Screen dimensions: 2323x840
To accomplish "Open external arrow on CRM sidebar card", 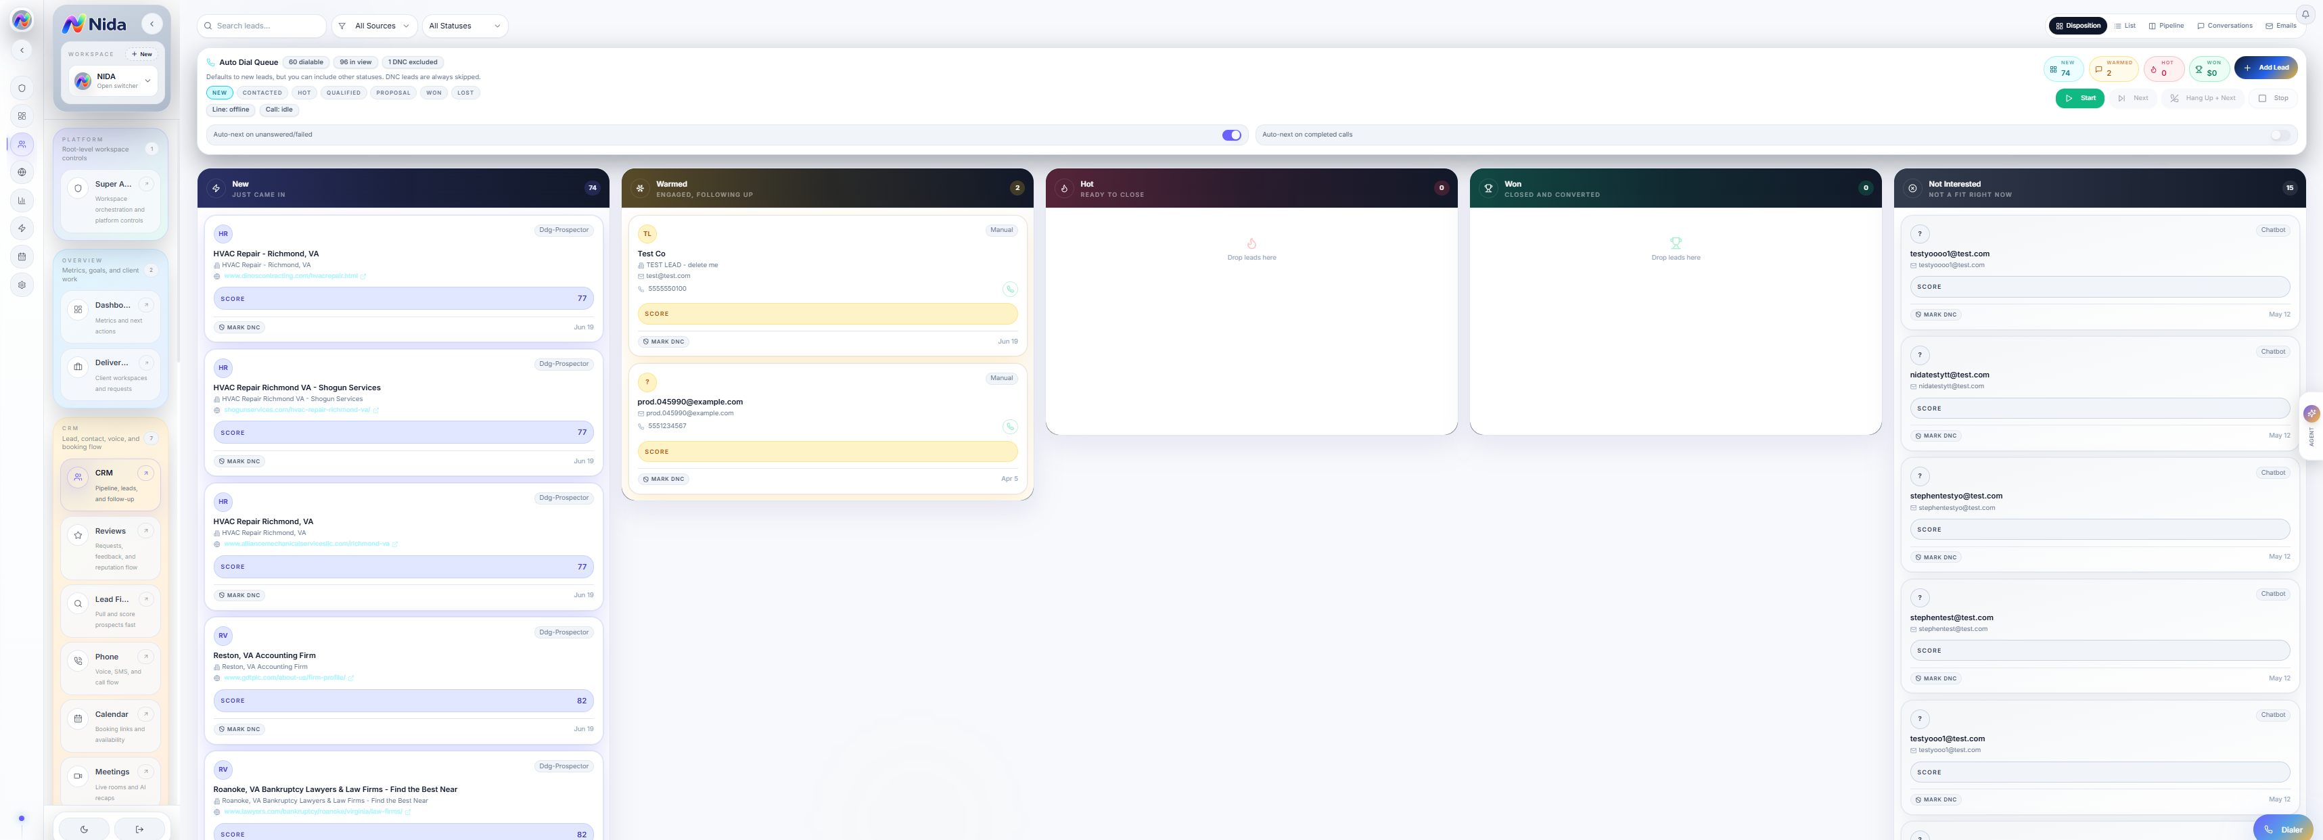I will [x=145, y=473].
